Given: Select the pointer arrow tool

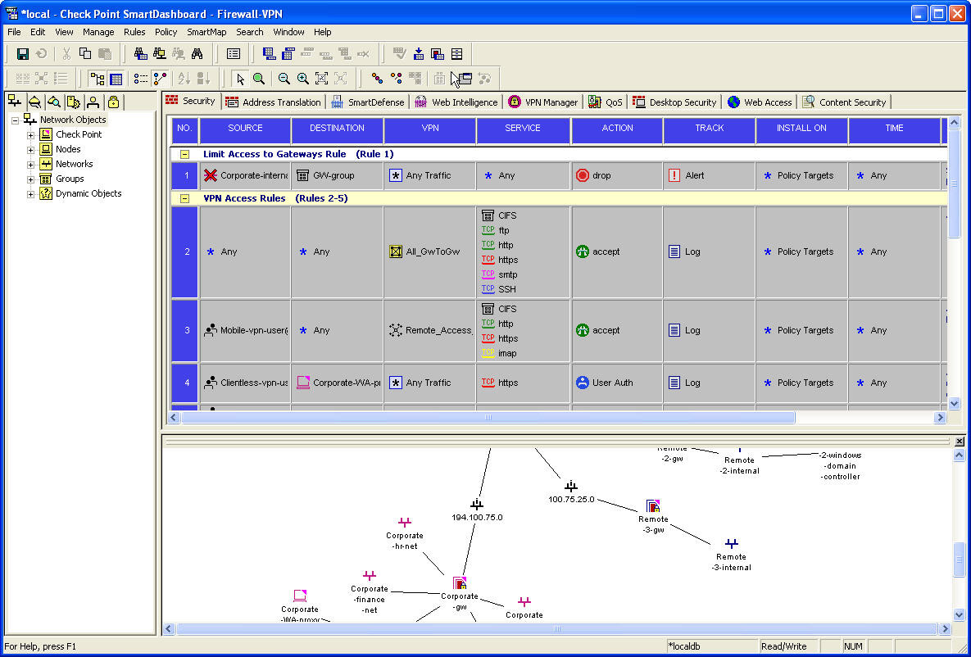Looking at the screenshot, I should tap(240, 79).
